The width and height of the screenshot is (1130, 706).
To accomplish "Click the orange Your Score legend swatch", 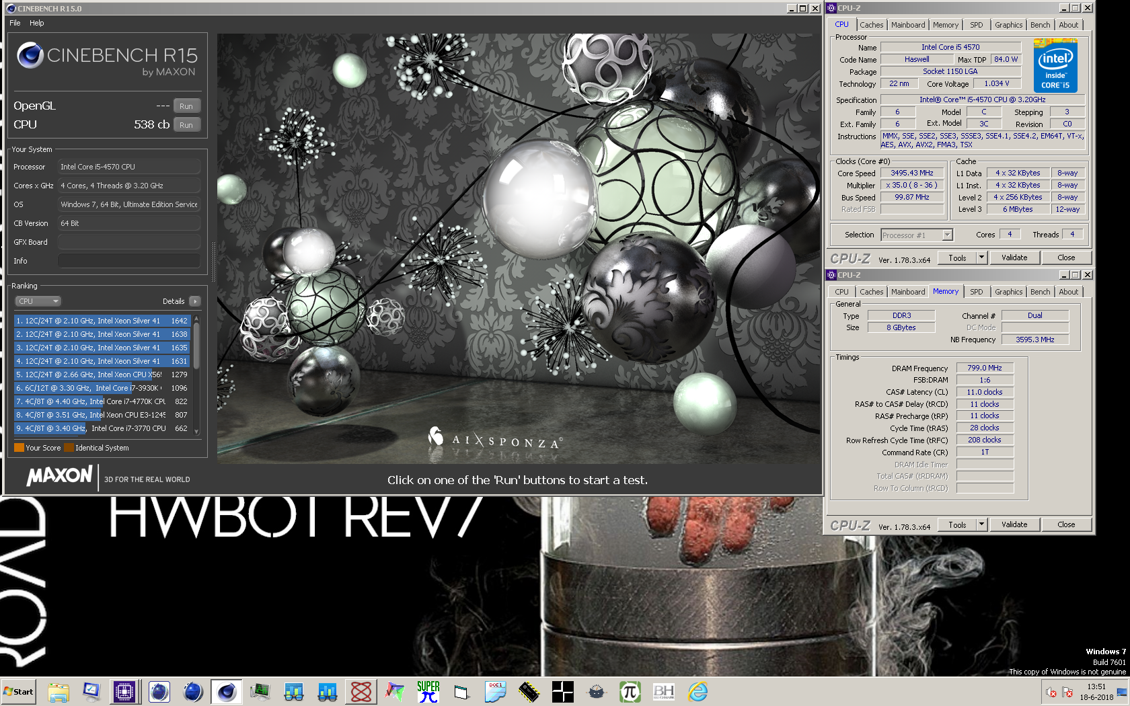I will click(x=19, y=447).
